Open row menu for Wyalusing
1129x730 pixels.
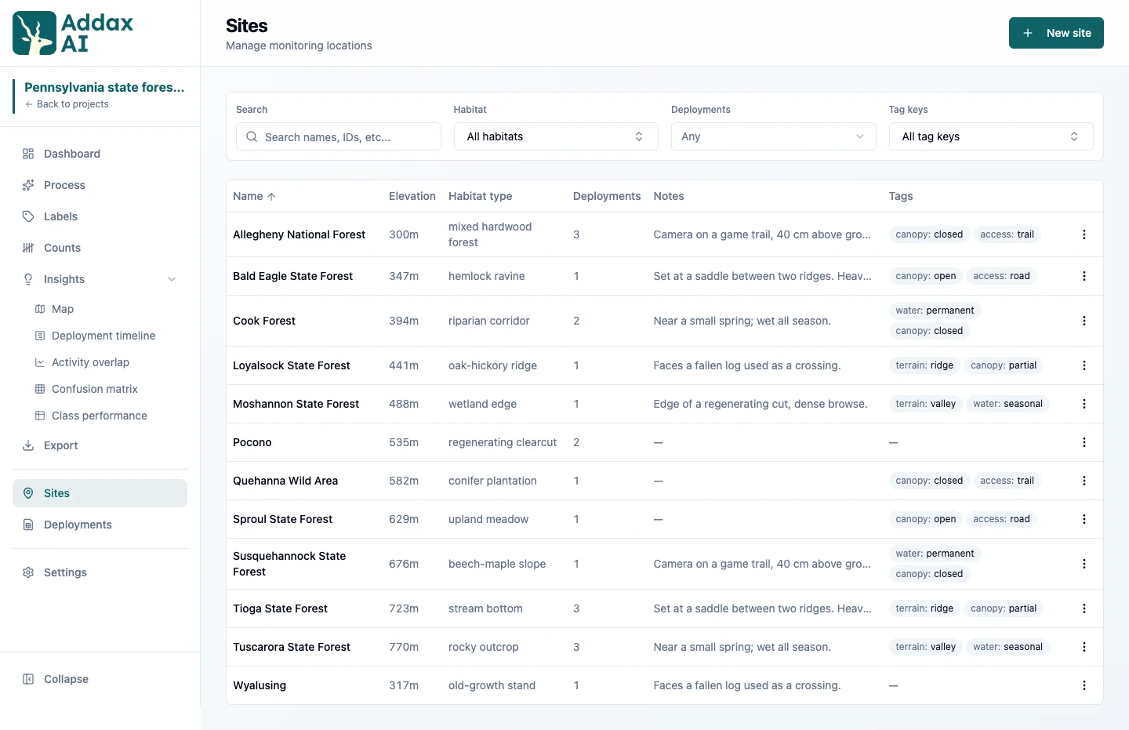(1084, 685)
